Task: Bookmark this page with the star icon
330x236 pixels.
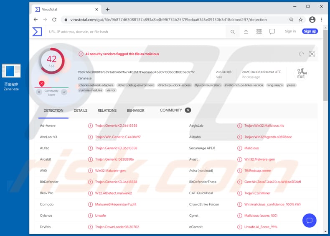Action: pyautogui.click(x=301, y=20)
